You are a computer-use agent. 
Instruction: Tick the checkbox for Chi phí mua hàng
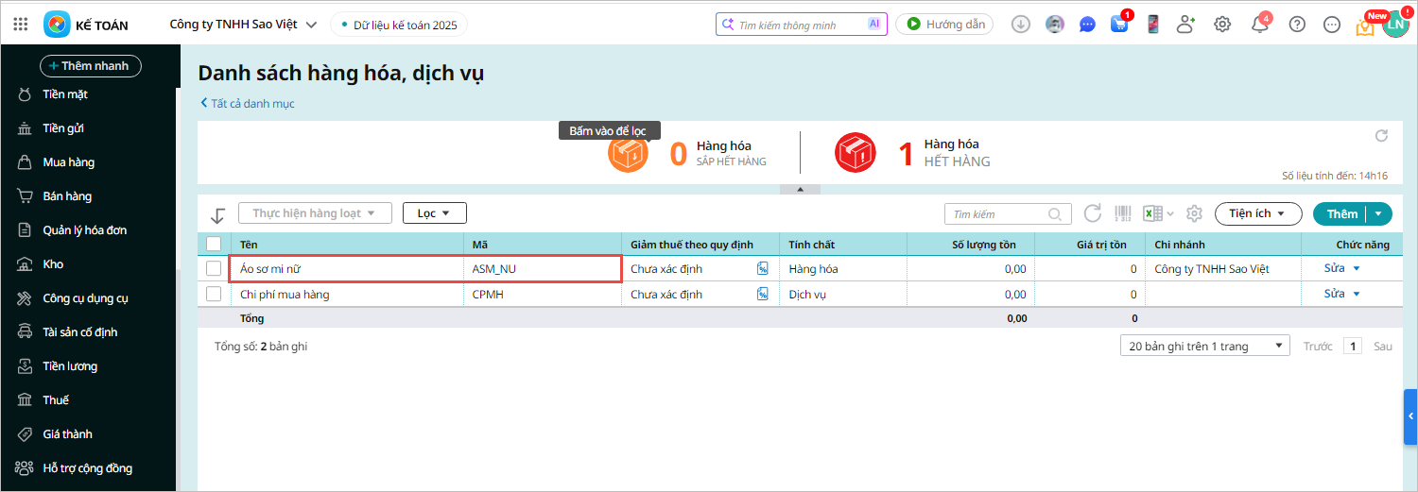214,294
